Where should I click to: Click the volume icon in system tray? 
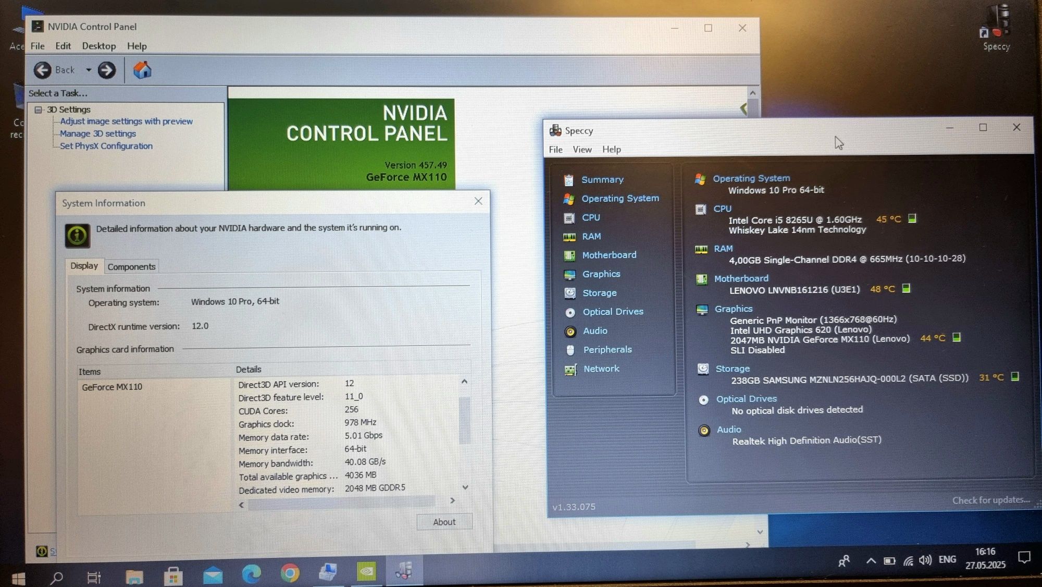925,560
